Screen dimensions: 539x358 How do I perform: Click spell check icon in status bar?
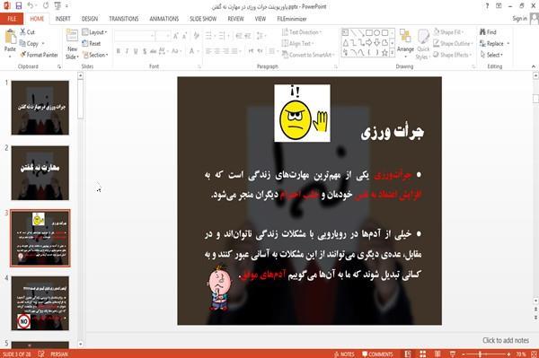coord(41,354)
